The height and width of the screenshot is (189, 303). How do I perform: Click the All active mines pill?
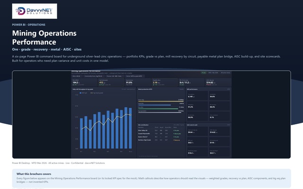pos(225,73)
